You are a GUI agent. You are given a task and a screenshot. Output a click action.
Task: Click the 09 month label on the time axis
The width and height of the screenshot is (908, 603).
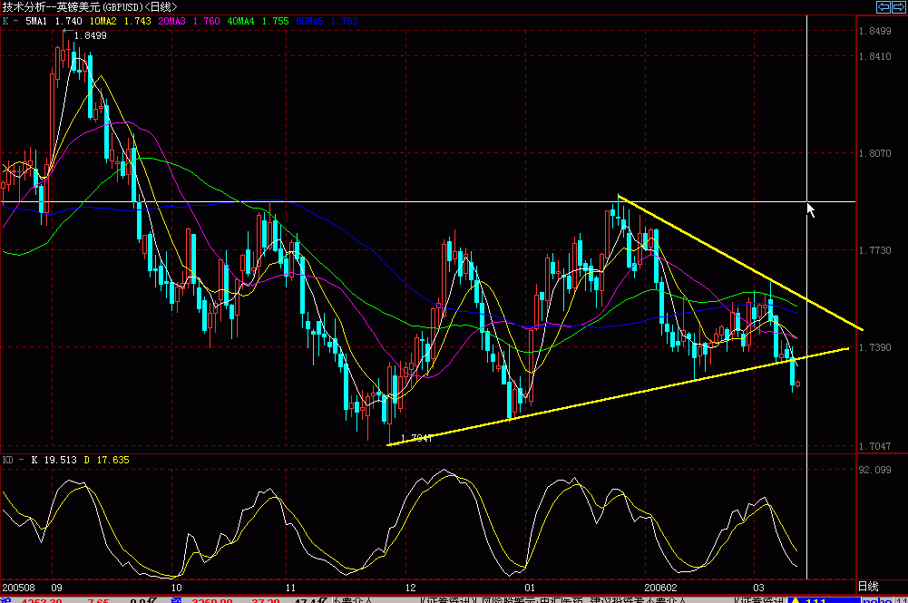[56, 588]
